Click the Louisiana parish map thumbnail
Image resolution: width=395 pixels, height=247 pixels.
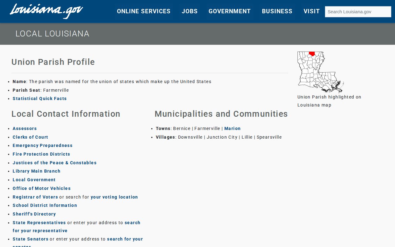coord(321,72)
